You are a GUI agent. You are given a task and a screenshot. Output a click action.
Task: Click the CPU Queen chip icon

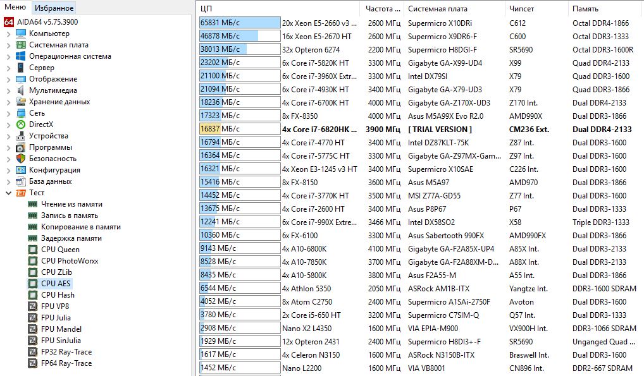tap(32, 250)
